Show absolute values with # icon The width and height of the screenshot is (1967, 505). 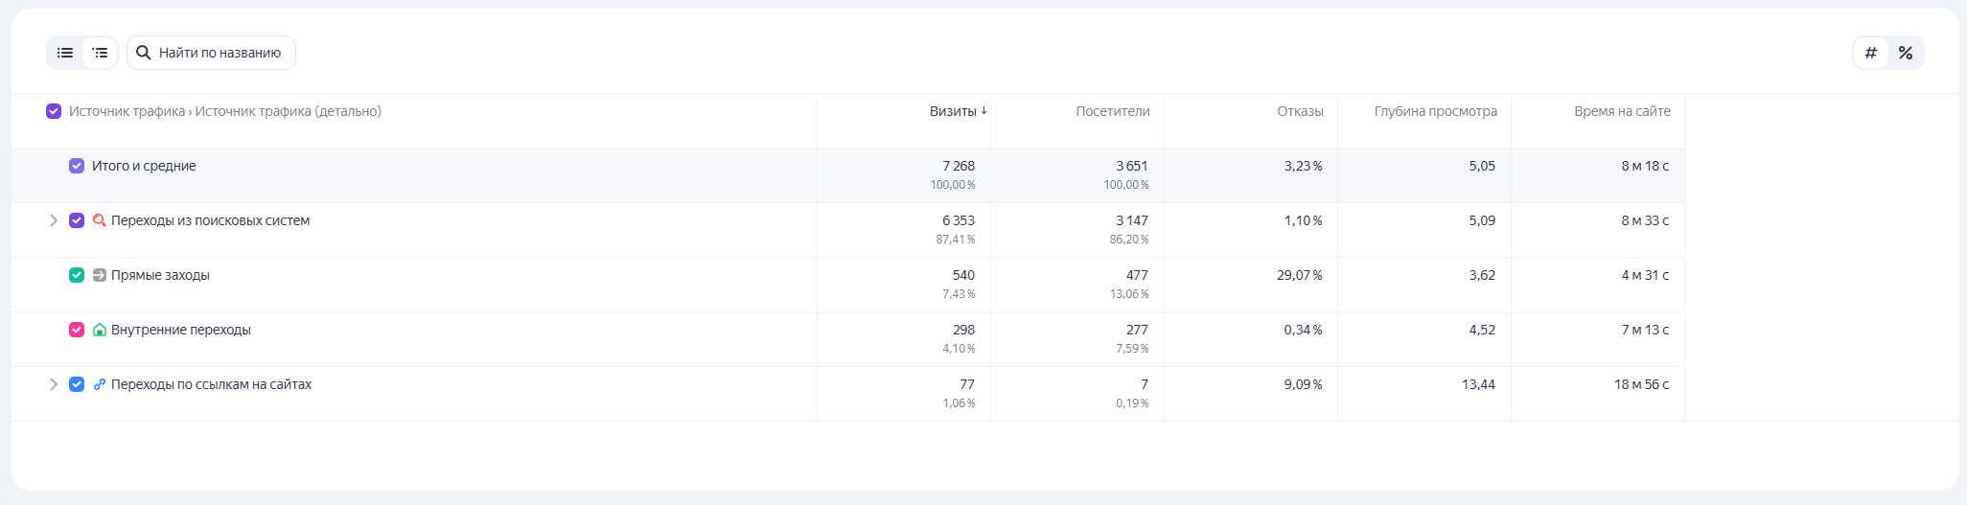coord(1870,53)
